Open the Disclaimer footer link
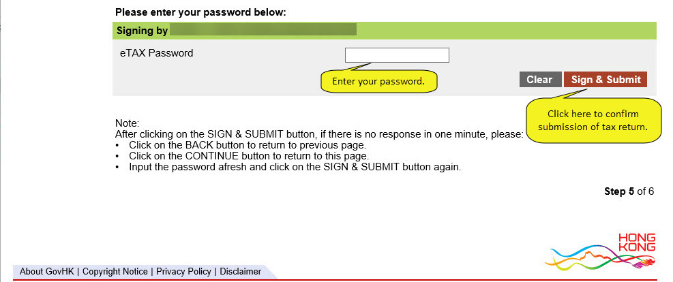 pyautogui.click(x=240, y=271)
